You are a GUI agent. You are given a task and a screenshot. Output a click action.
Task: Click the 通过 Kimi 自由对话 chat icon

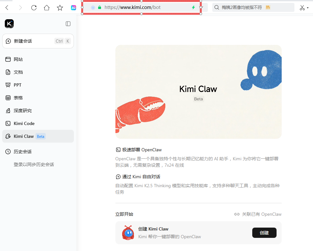(x=118, y=177)
